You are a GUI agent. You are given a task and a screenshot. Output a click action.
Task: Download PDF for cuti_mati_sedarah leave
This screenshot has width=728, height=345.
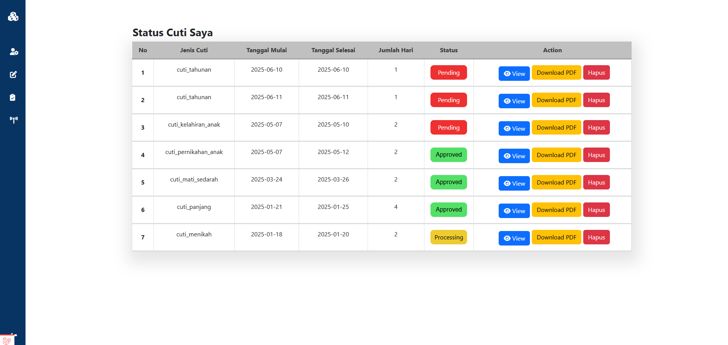pyautogui.click(x=556, y=183)
